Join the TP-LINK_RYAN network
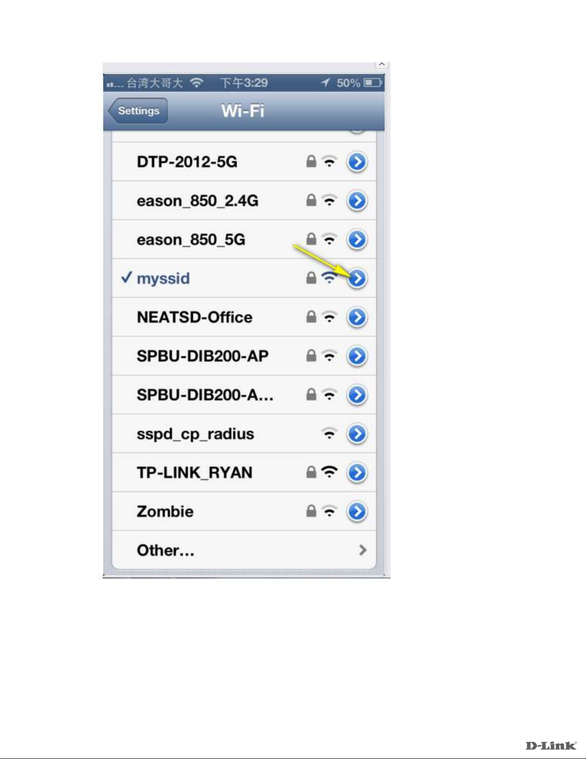The height and width of the screenshot is (759, 586). pos(243,472)
